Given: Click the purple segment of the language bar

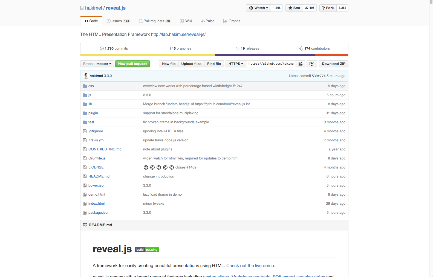Looking at the screenshot, I should (x=265, y=55).
